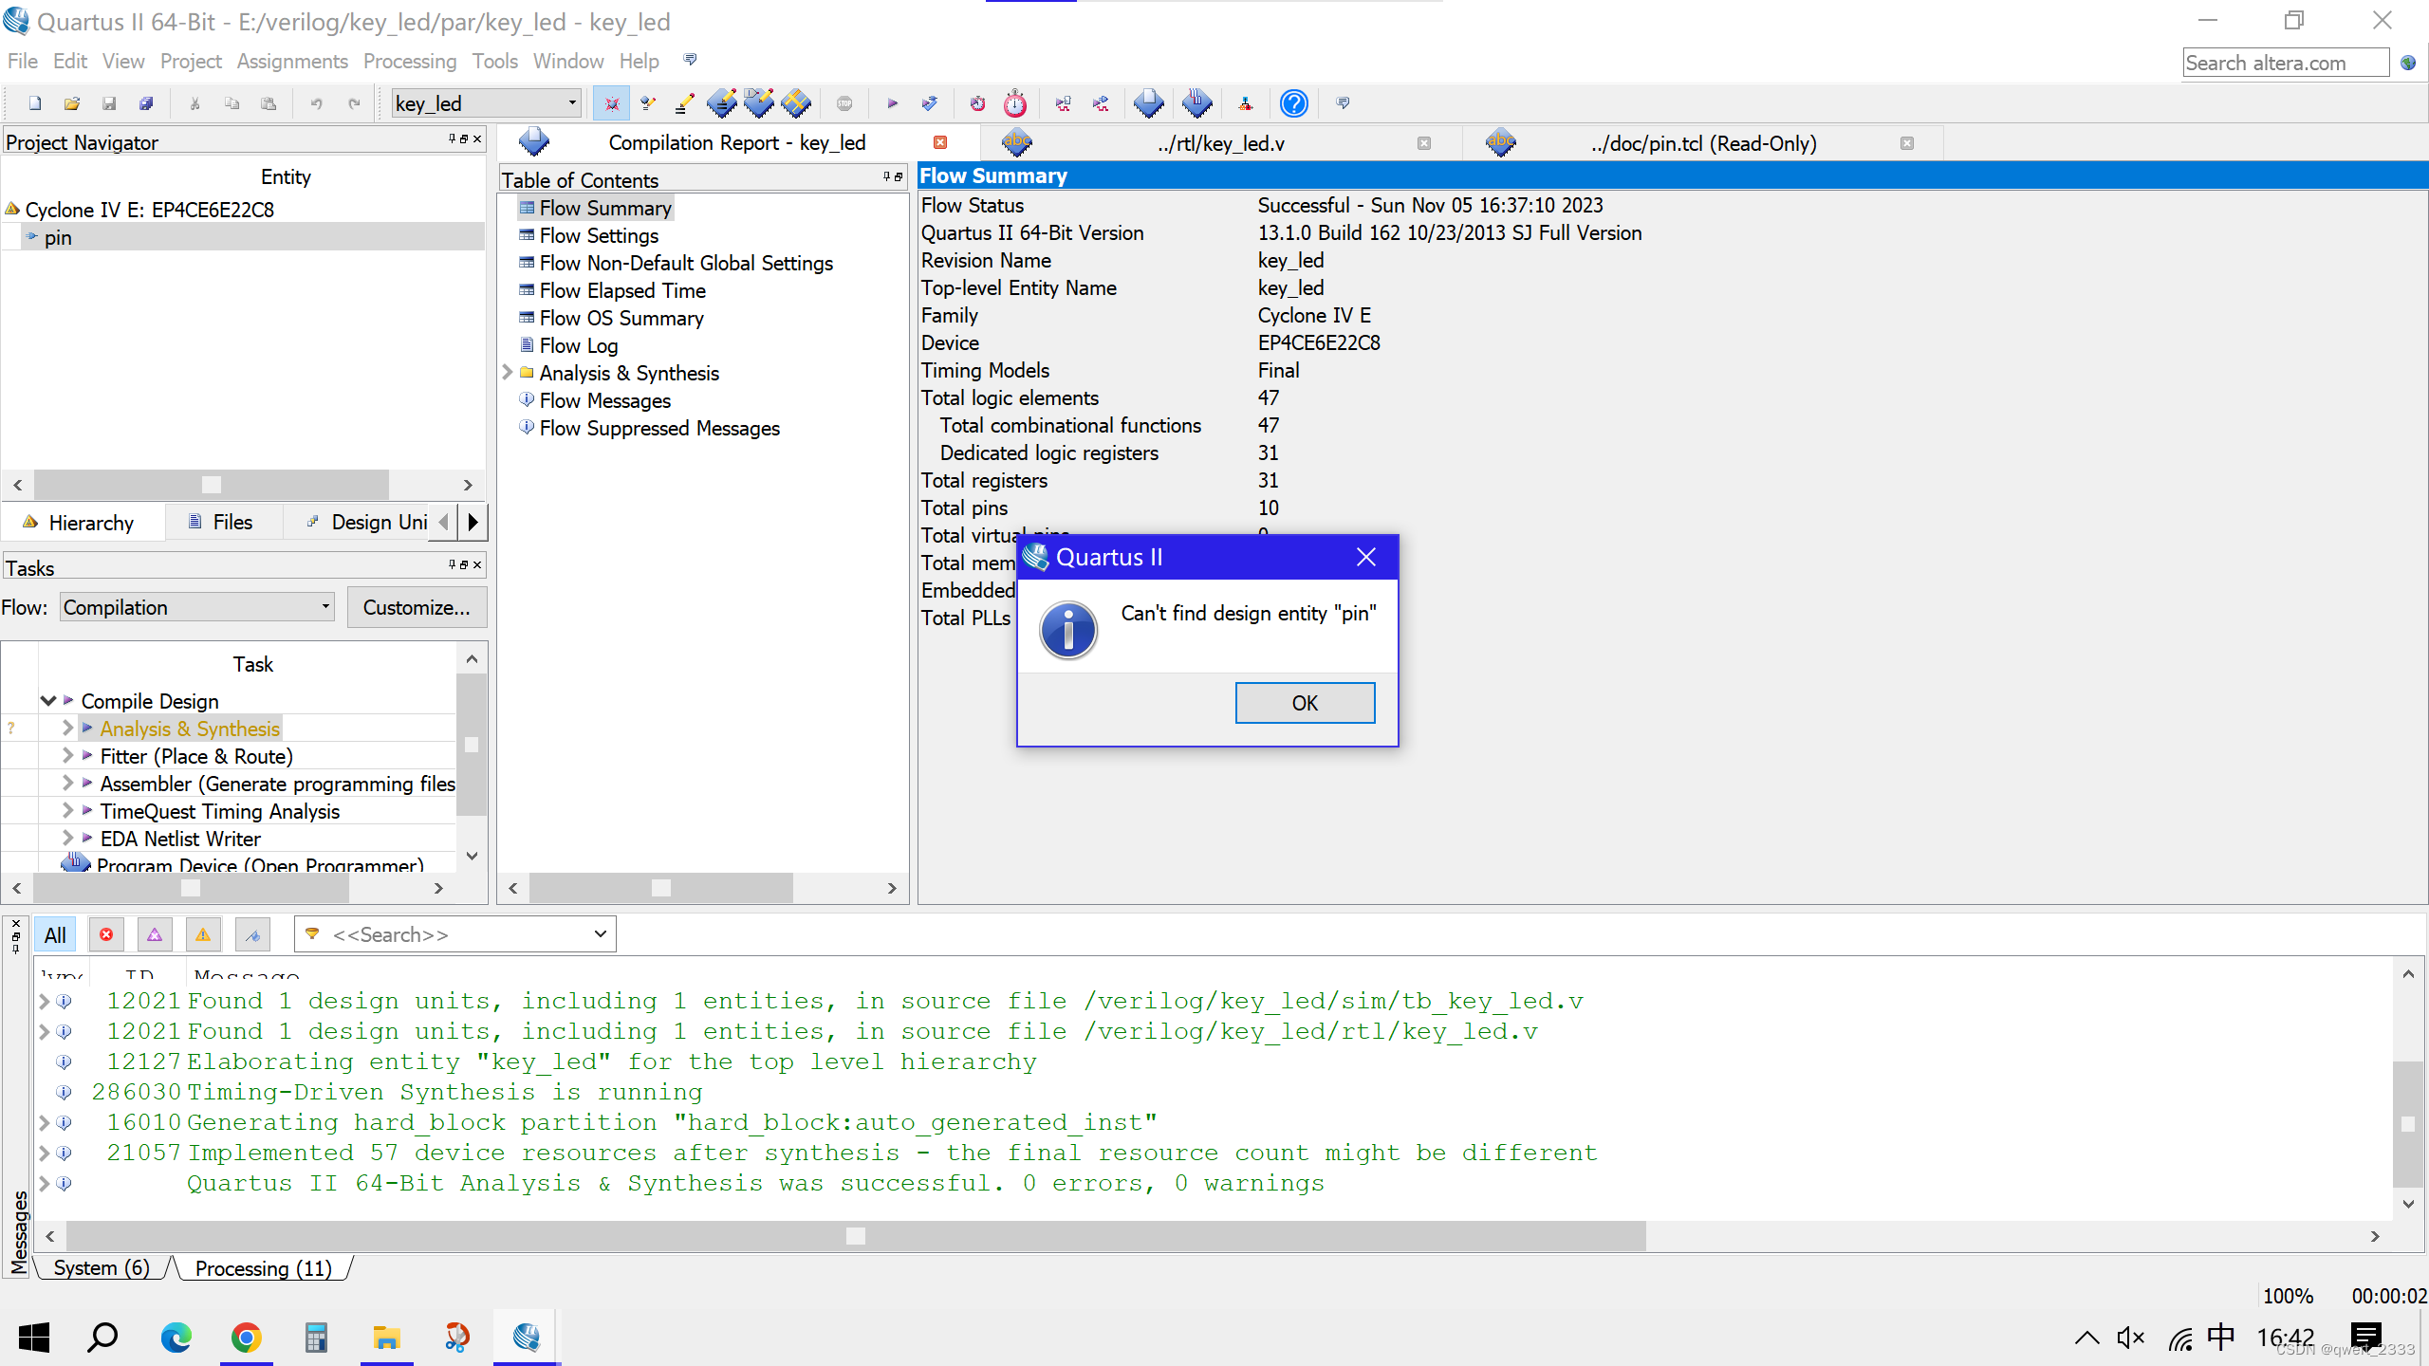The height and width of the screenshot is (1366, 2429).
Task: Open the key_led revision dropdown
Action: [x=572, y=102]
